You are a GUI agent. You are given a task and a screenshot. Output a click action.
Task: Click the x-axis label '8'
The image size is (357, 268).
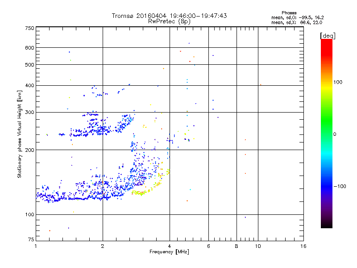tap(237, 246)
